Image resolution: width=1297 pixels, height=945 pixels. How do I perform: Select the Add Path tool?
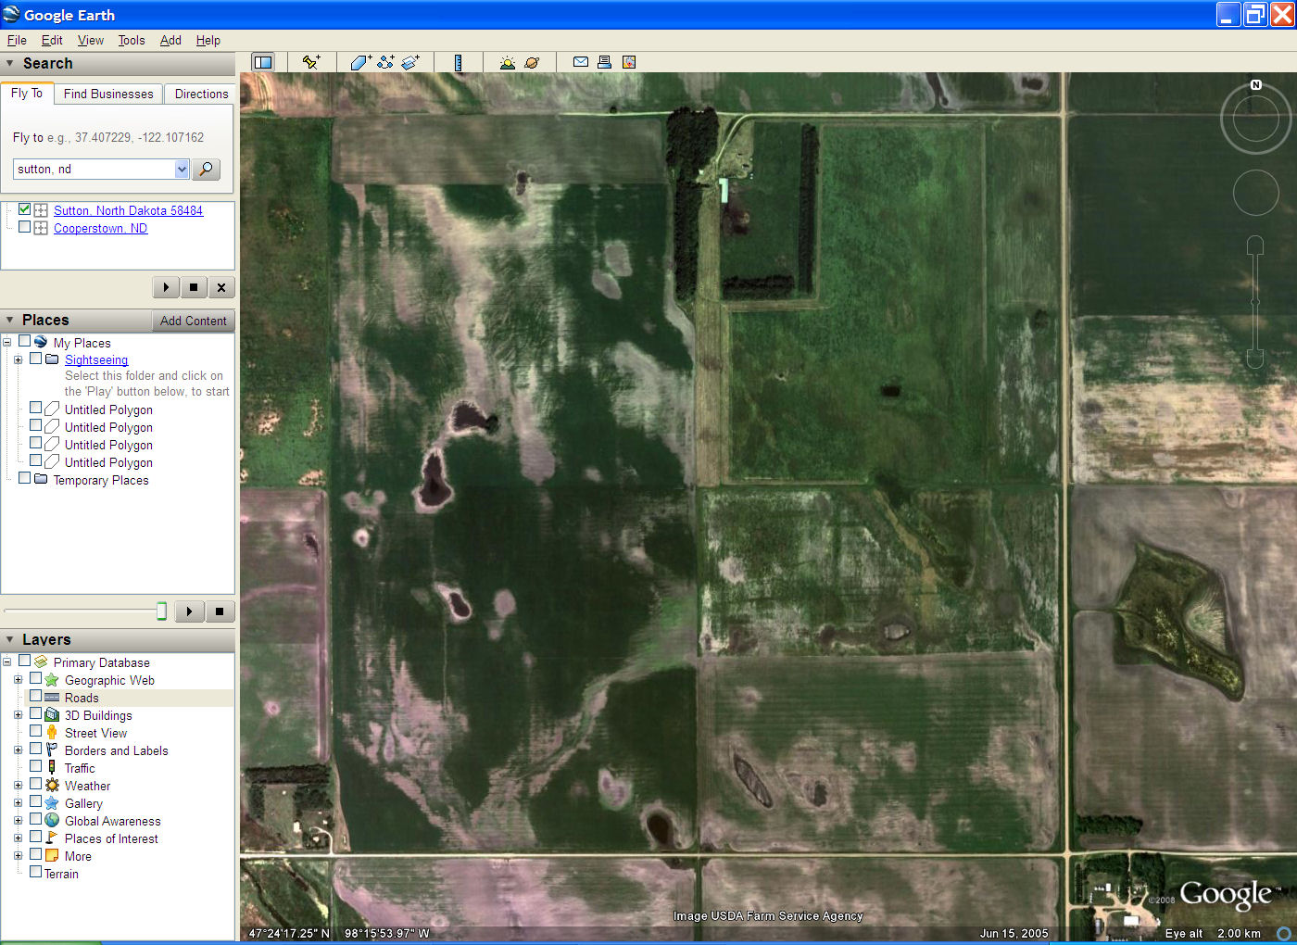point(385,62)
